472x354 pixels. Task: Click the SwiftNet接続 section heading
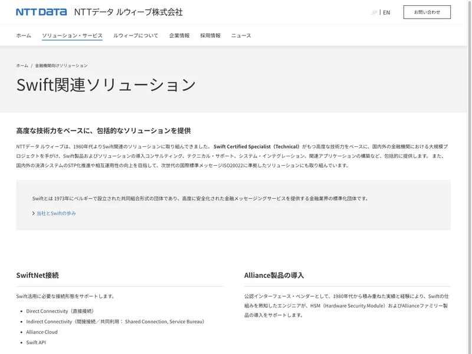click(x=37, y=275)
